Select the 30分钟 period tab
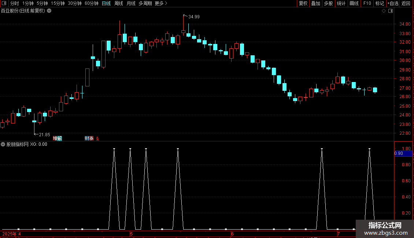Screen dimensions: 414x238 tap(75, 3)
